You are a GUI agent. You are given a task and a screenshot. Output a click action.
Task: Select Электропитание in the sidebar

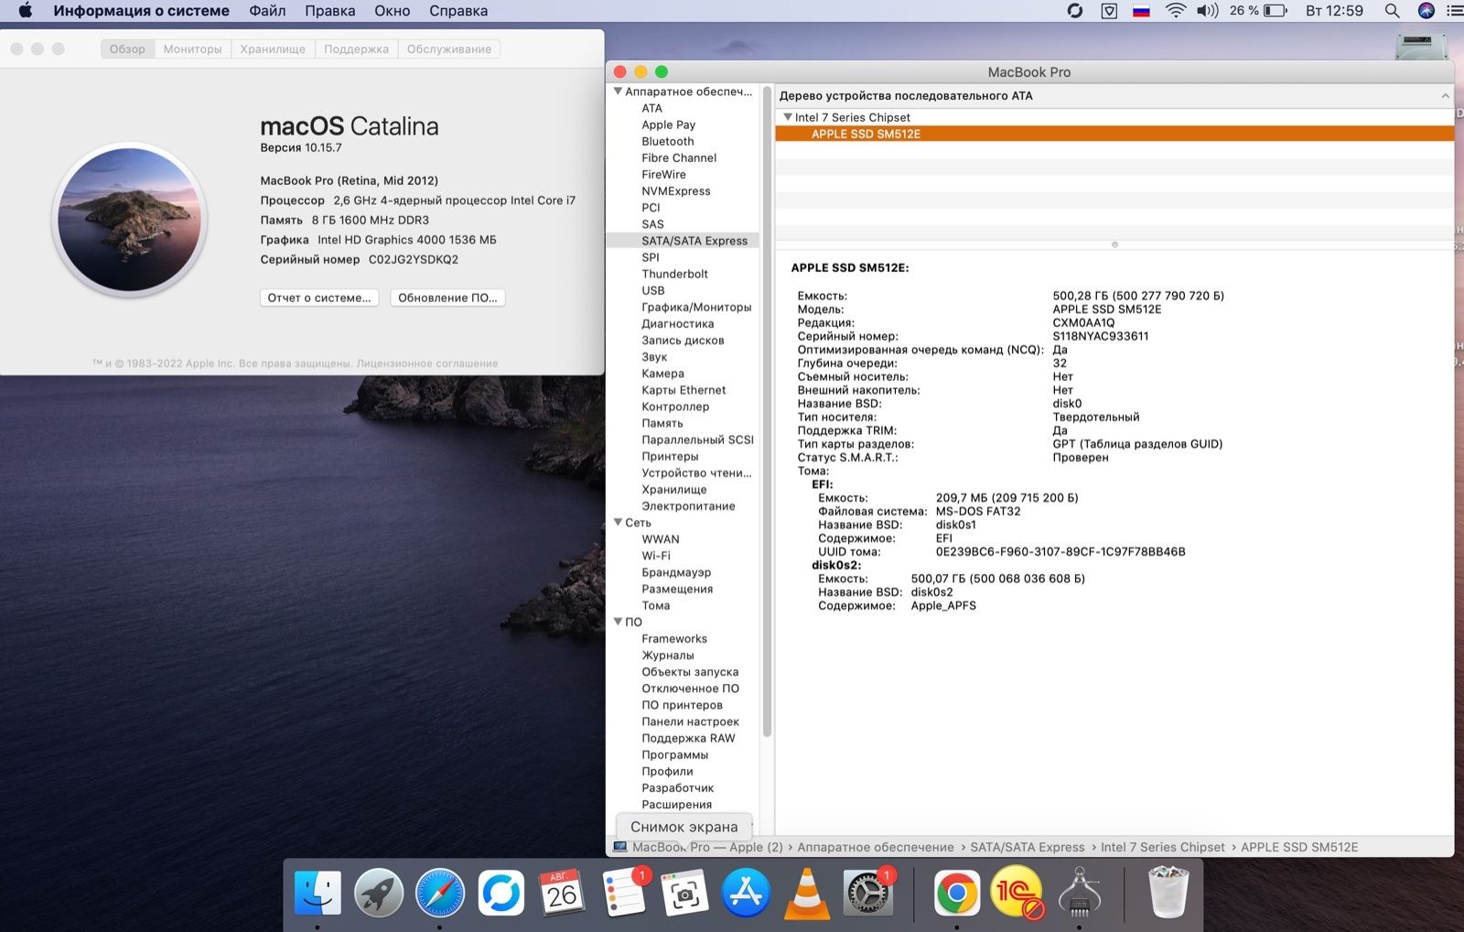tap(688, 506)
